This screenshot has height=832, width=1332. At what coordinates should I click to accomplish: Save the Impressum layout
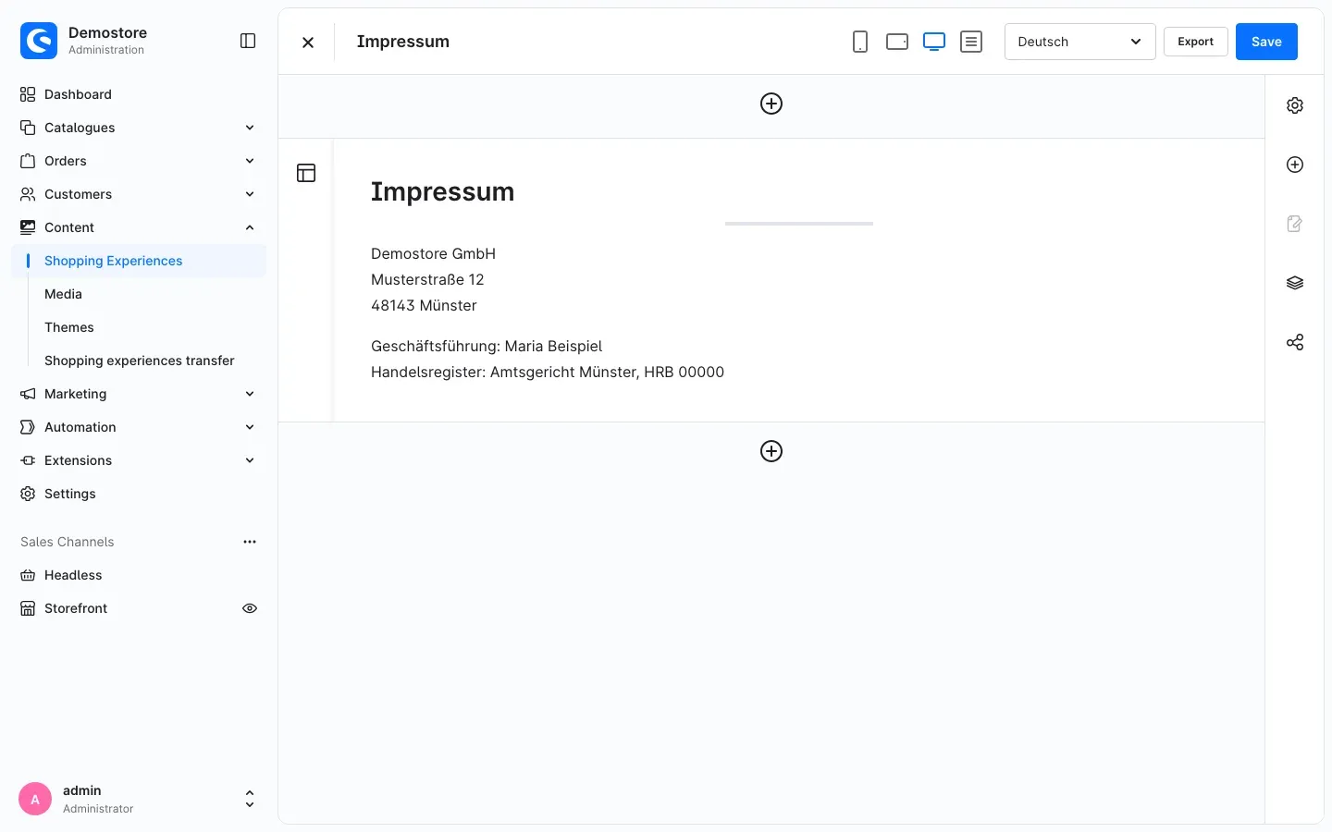[x=1266, y=42]
